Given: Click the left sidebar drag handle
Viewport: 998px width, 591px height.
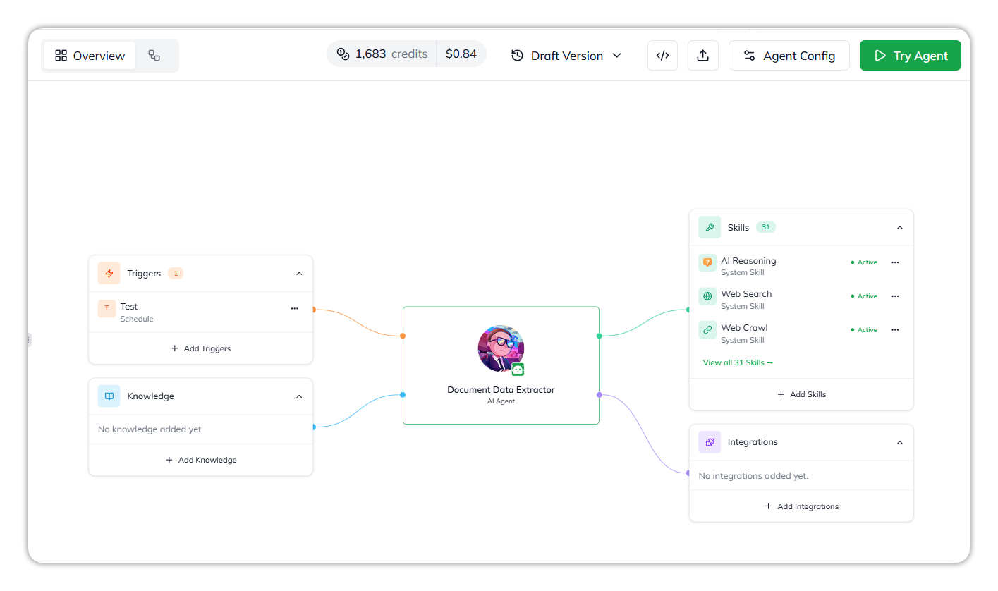Looking at the screenshot, I should [x=29, y=340].
